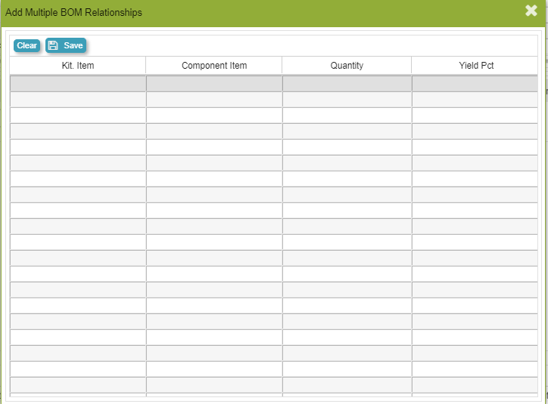
Task: Select fourth row Kit Item cell
Action: coord(78,131)
